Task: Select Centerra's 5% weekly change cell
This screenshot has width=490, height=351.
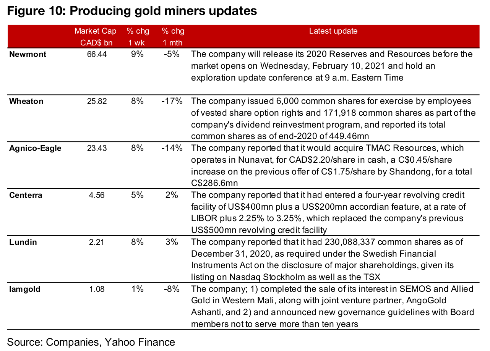Action: click(x=138, y=195)
